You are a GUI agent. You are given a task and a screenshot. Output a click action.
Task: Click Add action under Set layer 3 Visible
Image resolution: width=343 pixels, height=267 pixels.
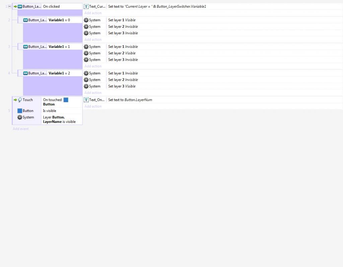click(93, 93)
